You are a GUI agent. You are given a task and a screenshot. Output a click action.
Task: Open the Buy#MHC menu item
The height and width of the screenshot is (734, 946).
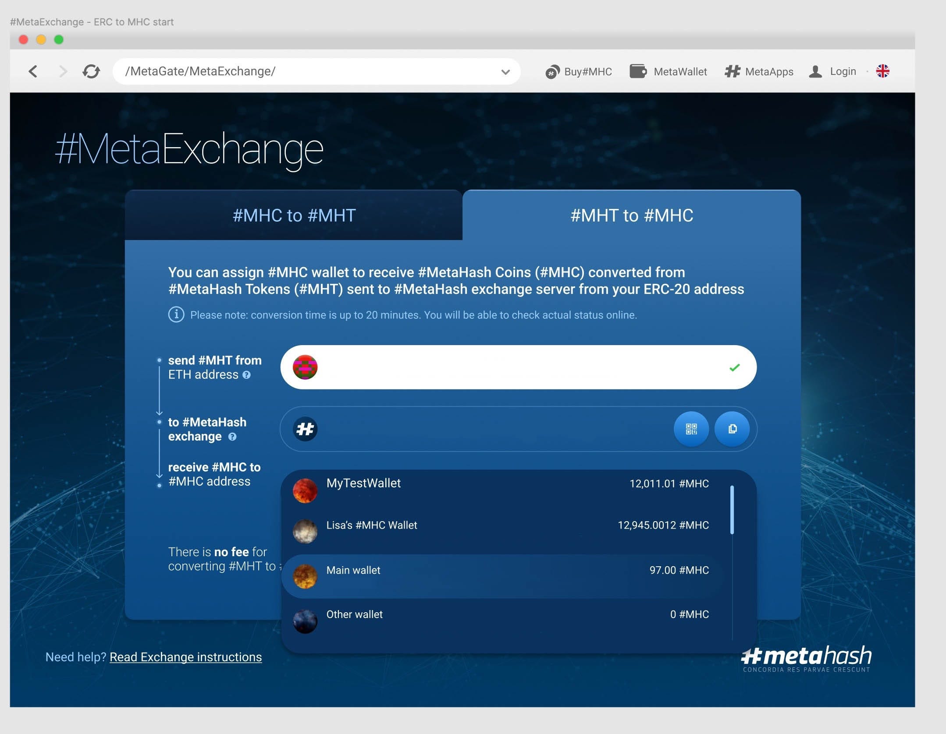coord(578,71)
